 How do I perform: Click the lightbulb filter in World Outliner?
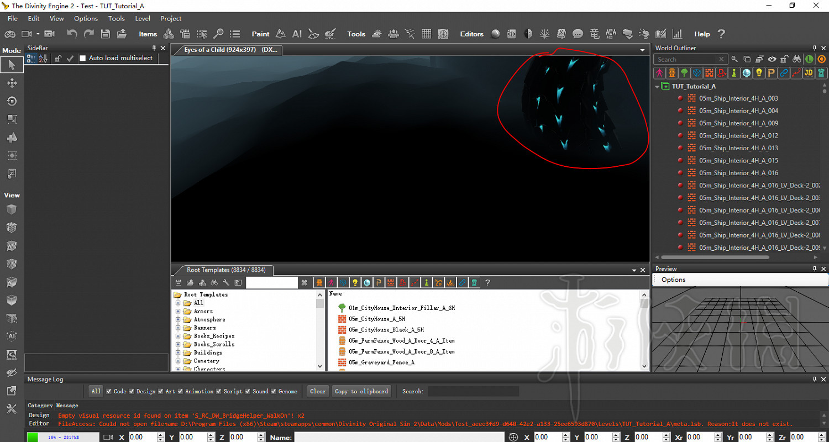click(759, 73)
